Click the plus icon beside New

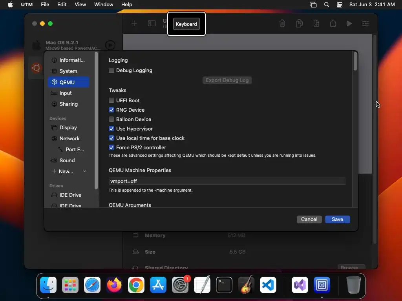[54, 172]
